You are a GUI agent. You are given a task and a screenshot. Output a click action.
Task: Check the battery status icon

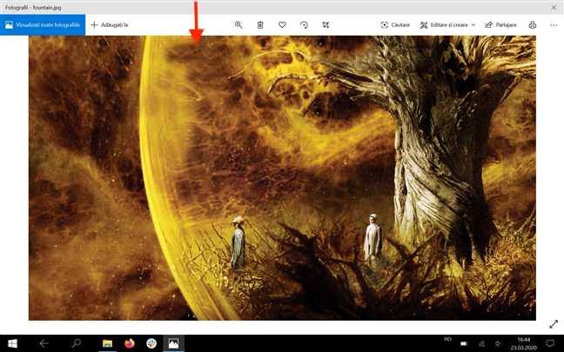click(x=464, y=343)
